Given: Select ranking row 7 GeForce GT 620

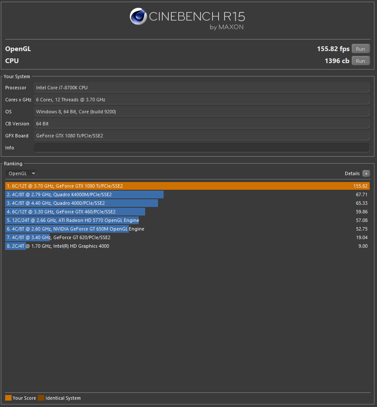Looking at the screenshot, I should (187, 237).
